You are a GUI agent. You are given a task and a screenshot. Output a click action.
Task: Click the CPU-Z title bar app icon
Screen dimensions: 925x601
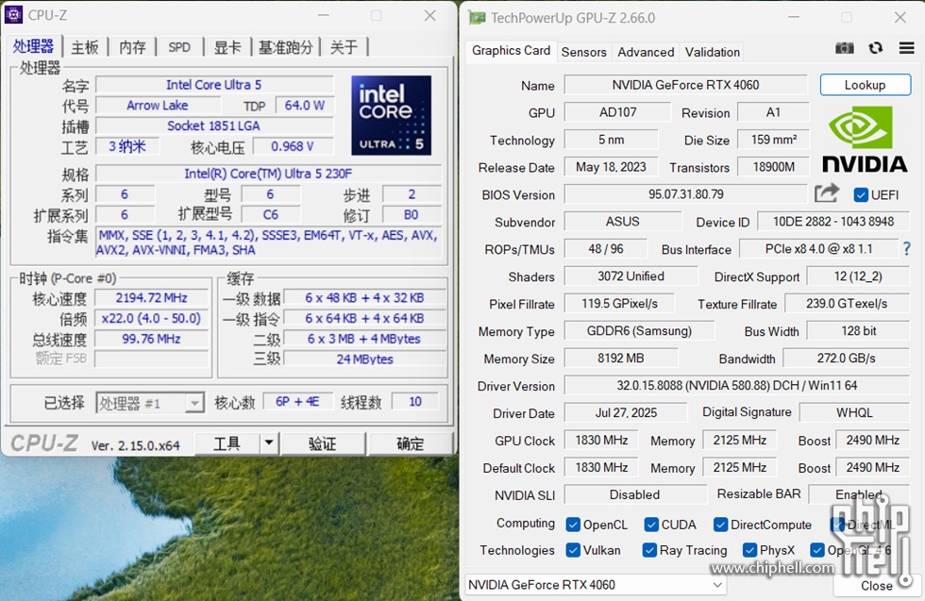pyautogui.click(x=13, y=15)
